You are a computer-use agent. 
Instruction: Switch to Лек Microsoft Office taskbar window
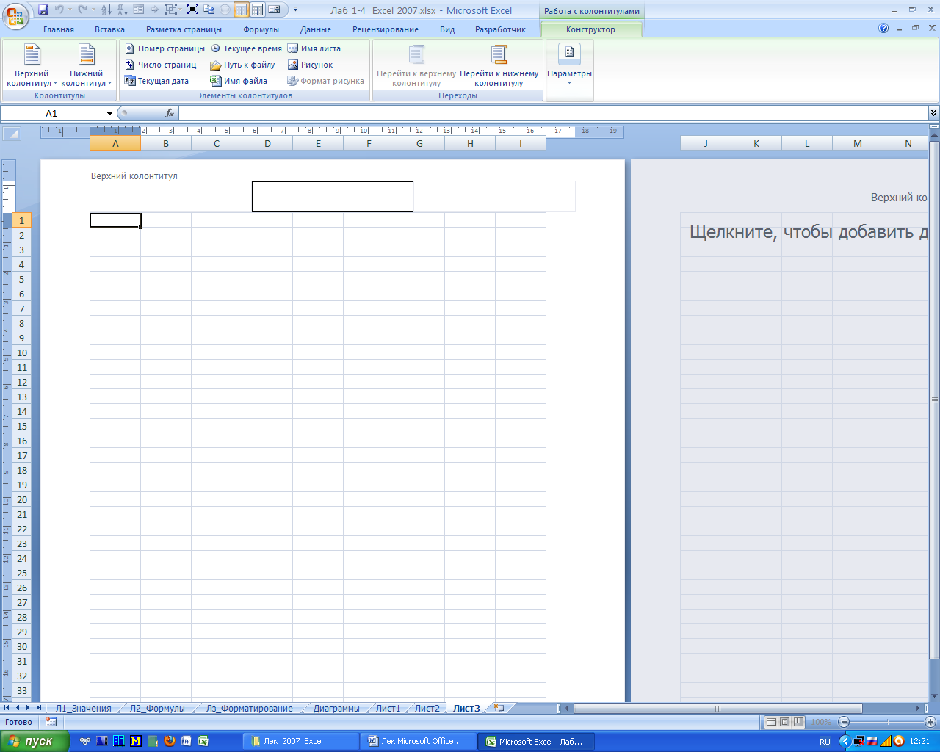tap(418, 741)
